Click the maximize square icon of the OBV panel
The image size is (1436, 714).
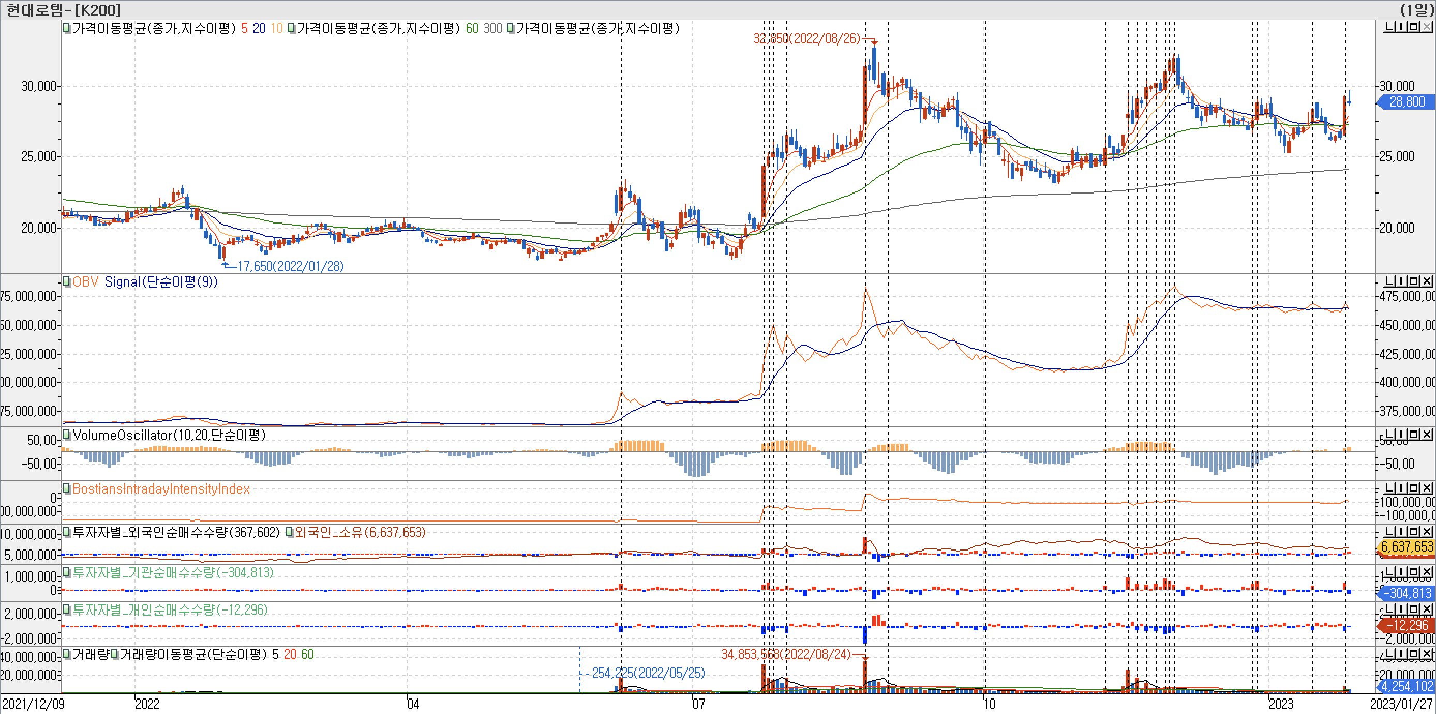click(1415, 281)
